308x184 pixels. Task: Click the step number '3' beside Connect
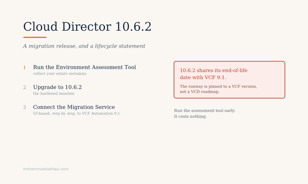25,107
